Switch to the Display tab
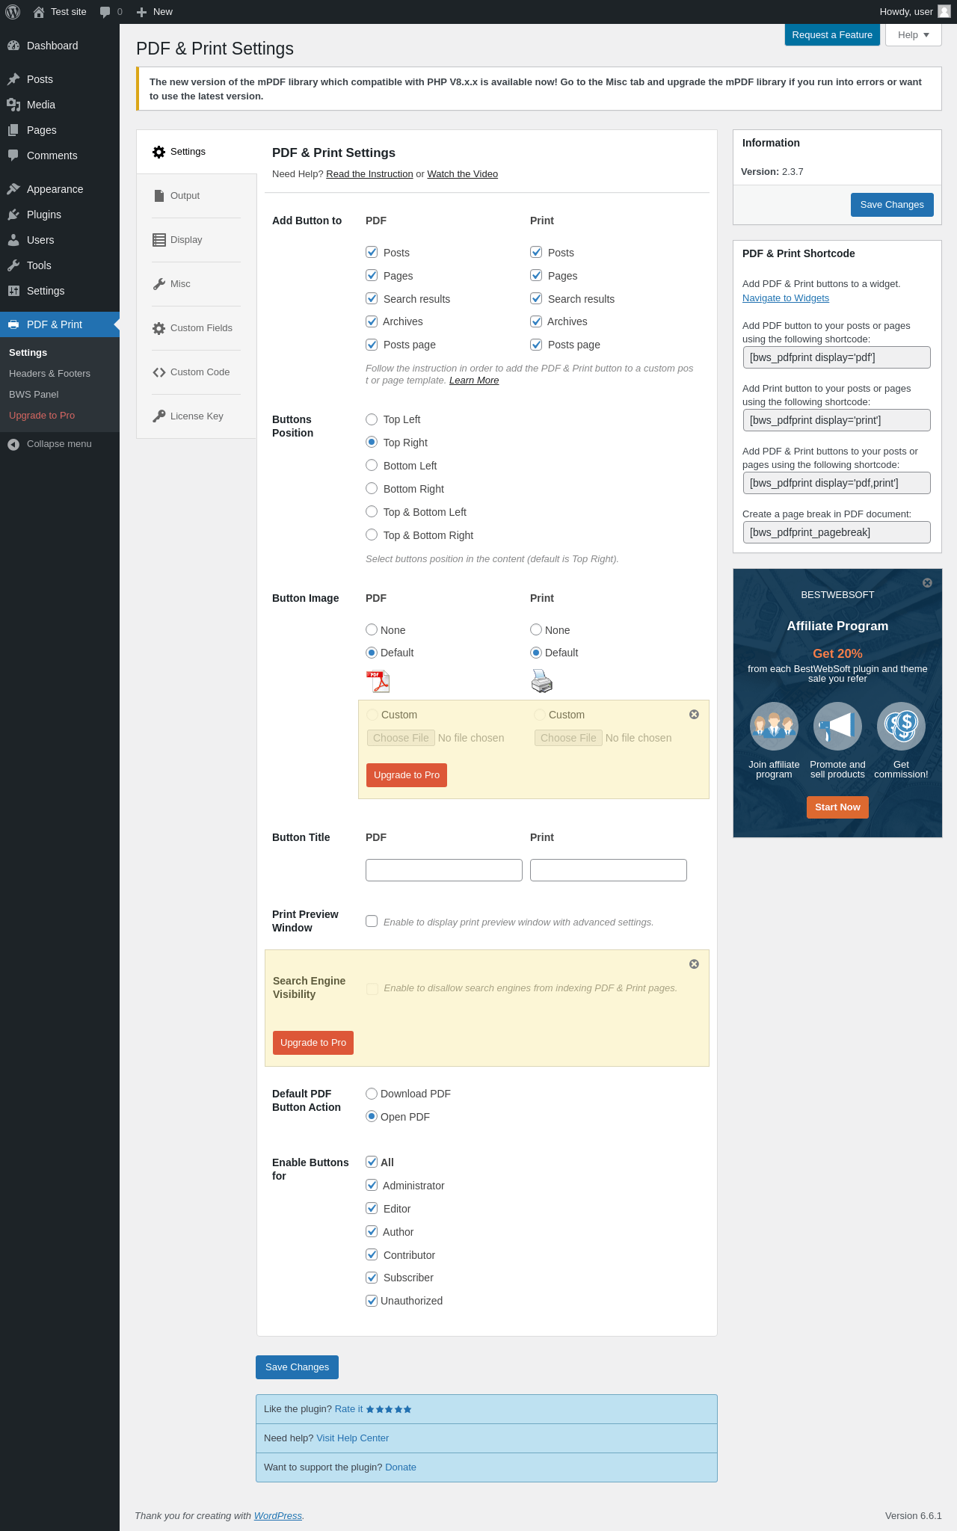Image resolution: width=957 pixels, height=1531 pixels. (x=197, y=240)
